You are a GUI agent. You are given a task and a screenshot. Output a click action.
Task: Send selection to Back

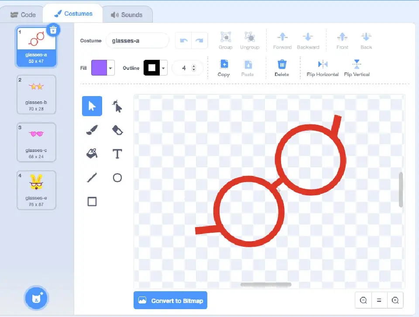[366, 41]
